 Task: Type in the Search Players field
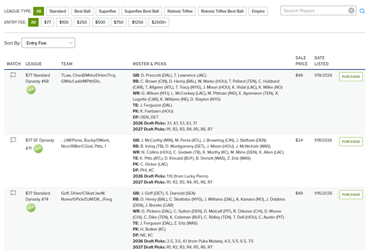click(313, 11)
